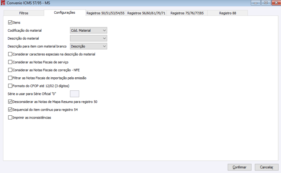Uncheck Sequencial do item contínuo registro 54

point(10,110)
